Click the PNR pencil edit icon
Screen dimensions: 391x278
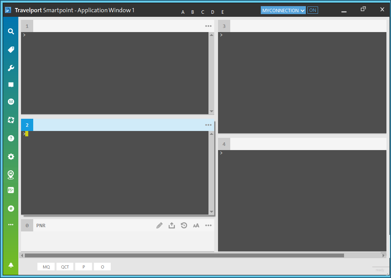click(160, 226)
